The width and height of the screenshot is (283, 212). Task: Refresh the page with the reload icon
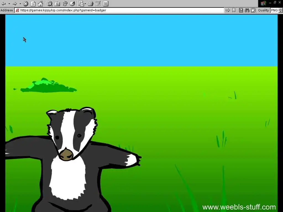(x=33, y=3)
